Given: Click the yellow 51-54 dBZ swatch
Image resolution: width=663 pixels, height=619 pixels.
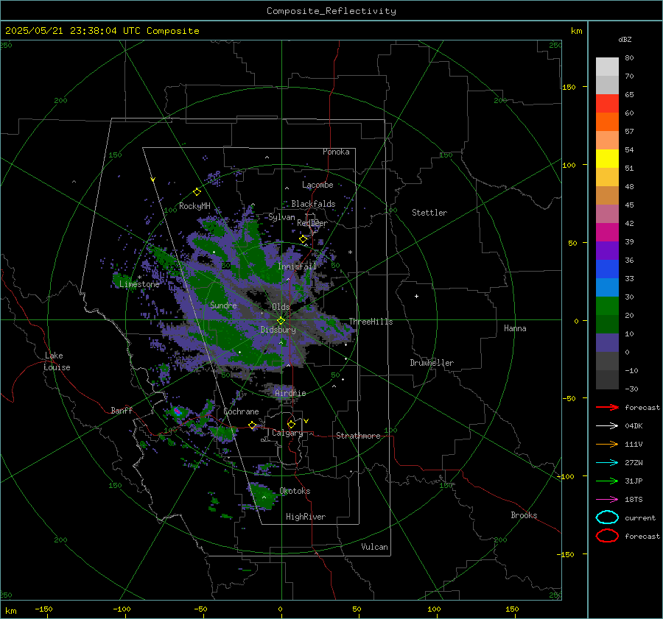Looking at the screenshot, I should 607,159.
